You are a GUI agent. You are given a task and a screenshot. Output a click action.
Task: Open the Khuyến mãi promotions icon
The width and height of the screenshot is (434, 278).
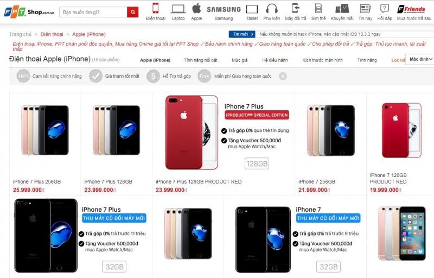point(342,9)
